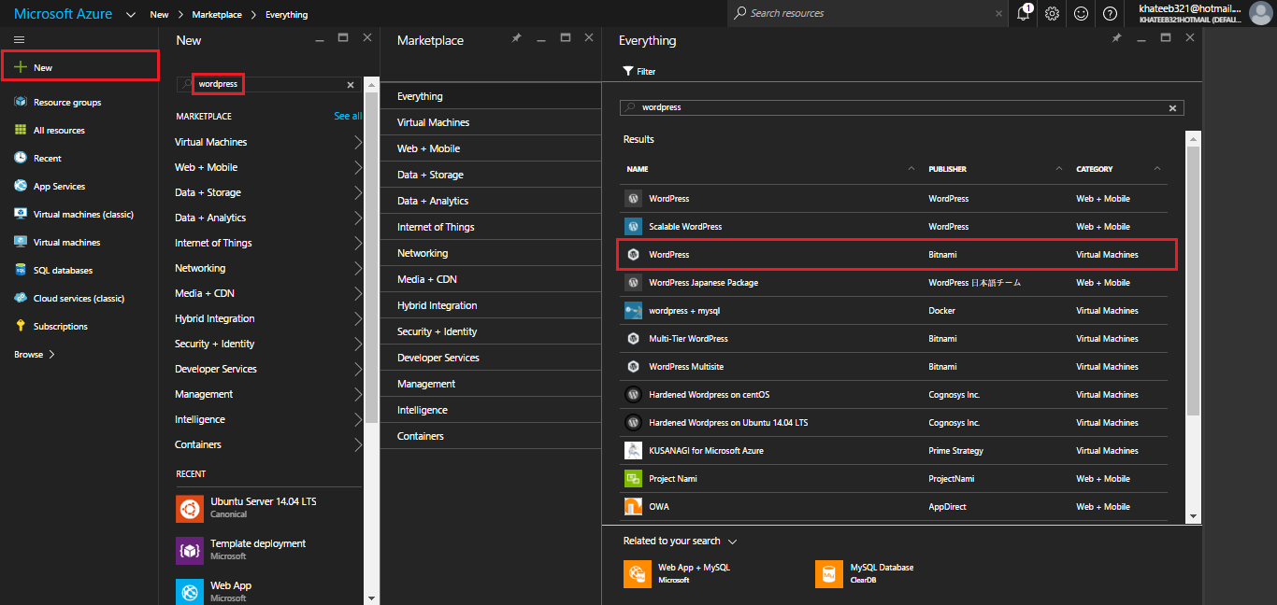This screenshot has width=1277, height=605.
Task: Select Hardened Wordpress on centOS result
Action: tap(896, 395)
